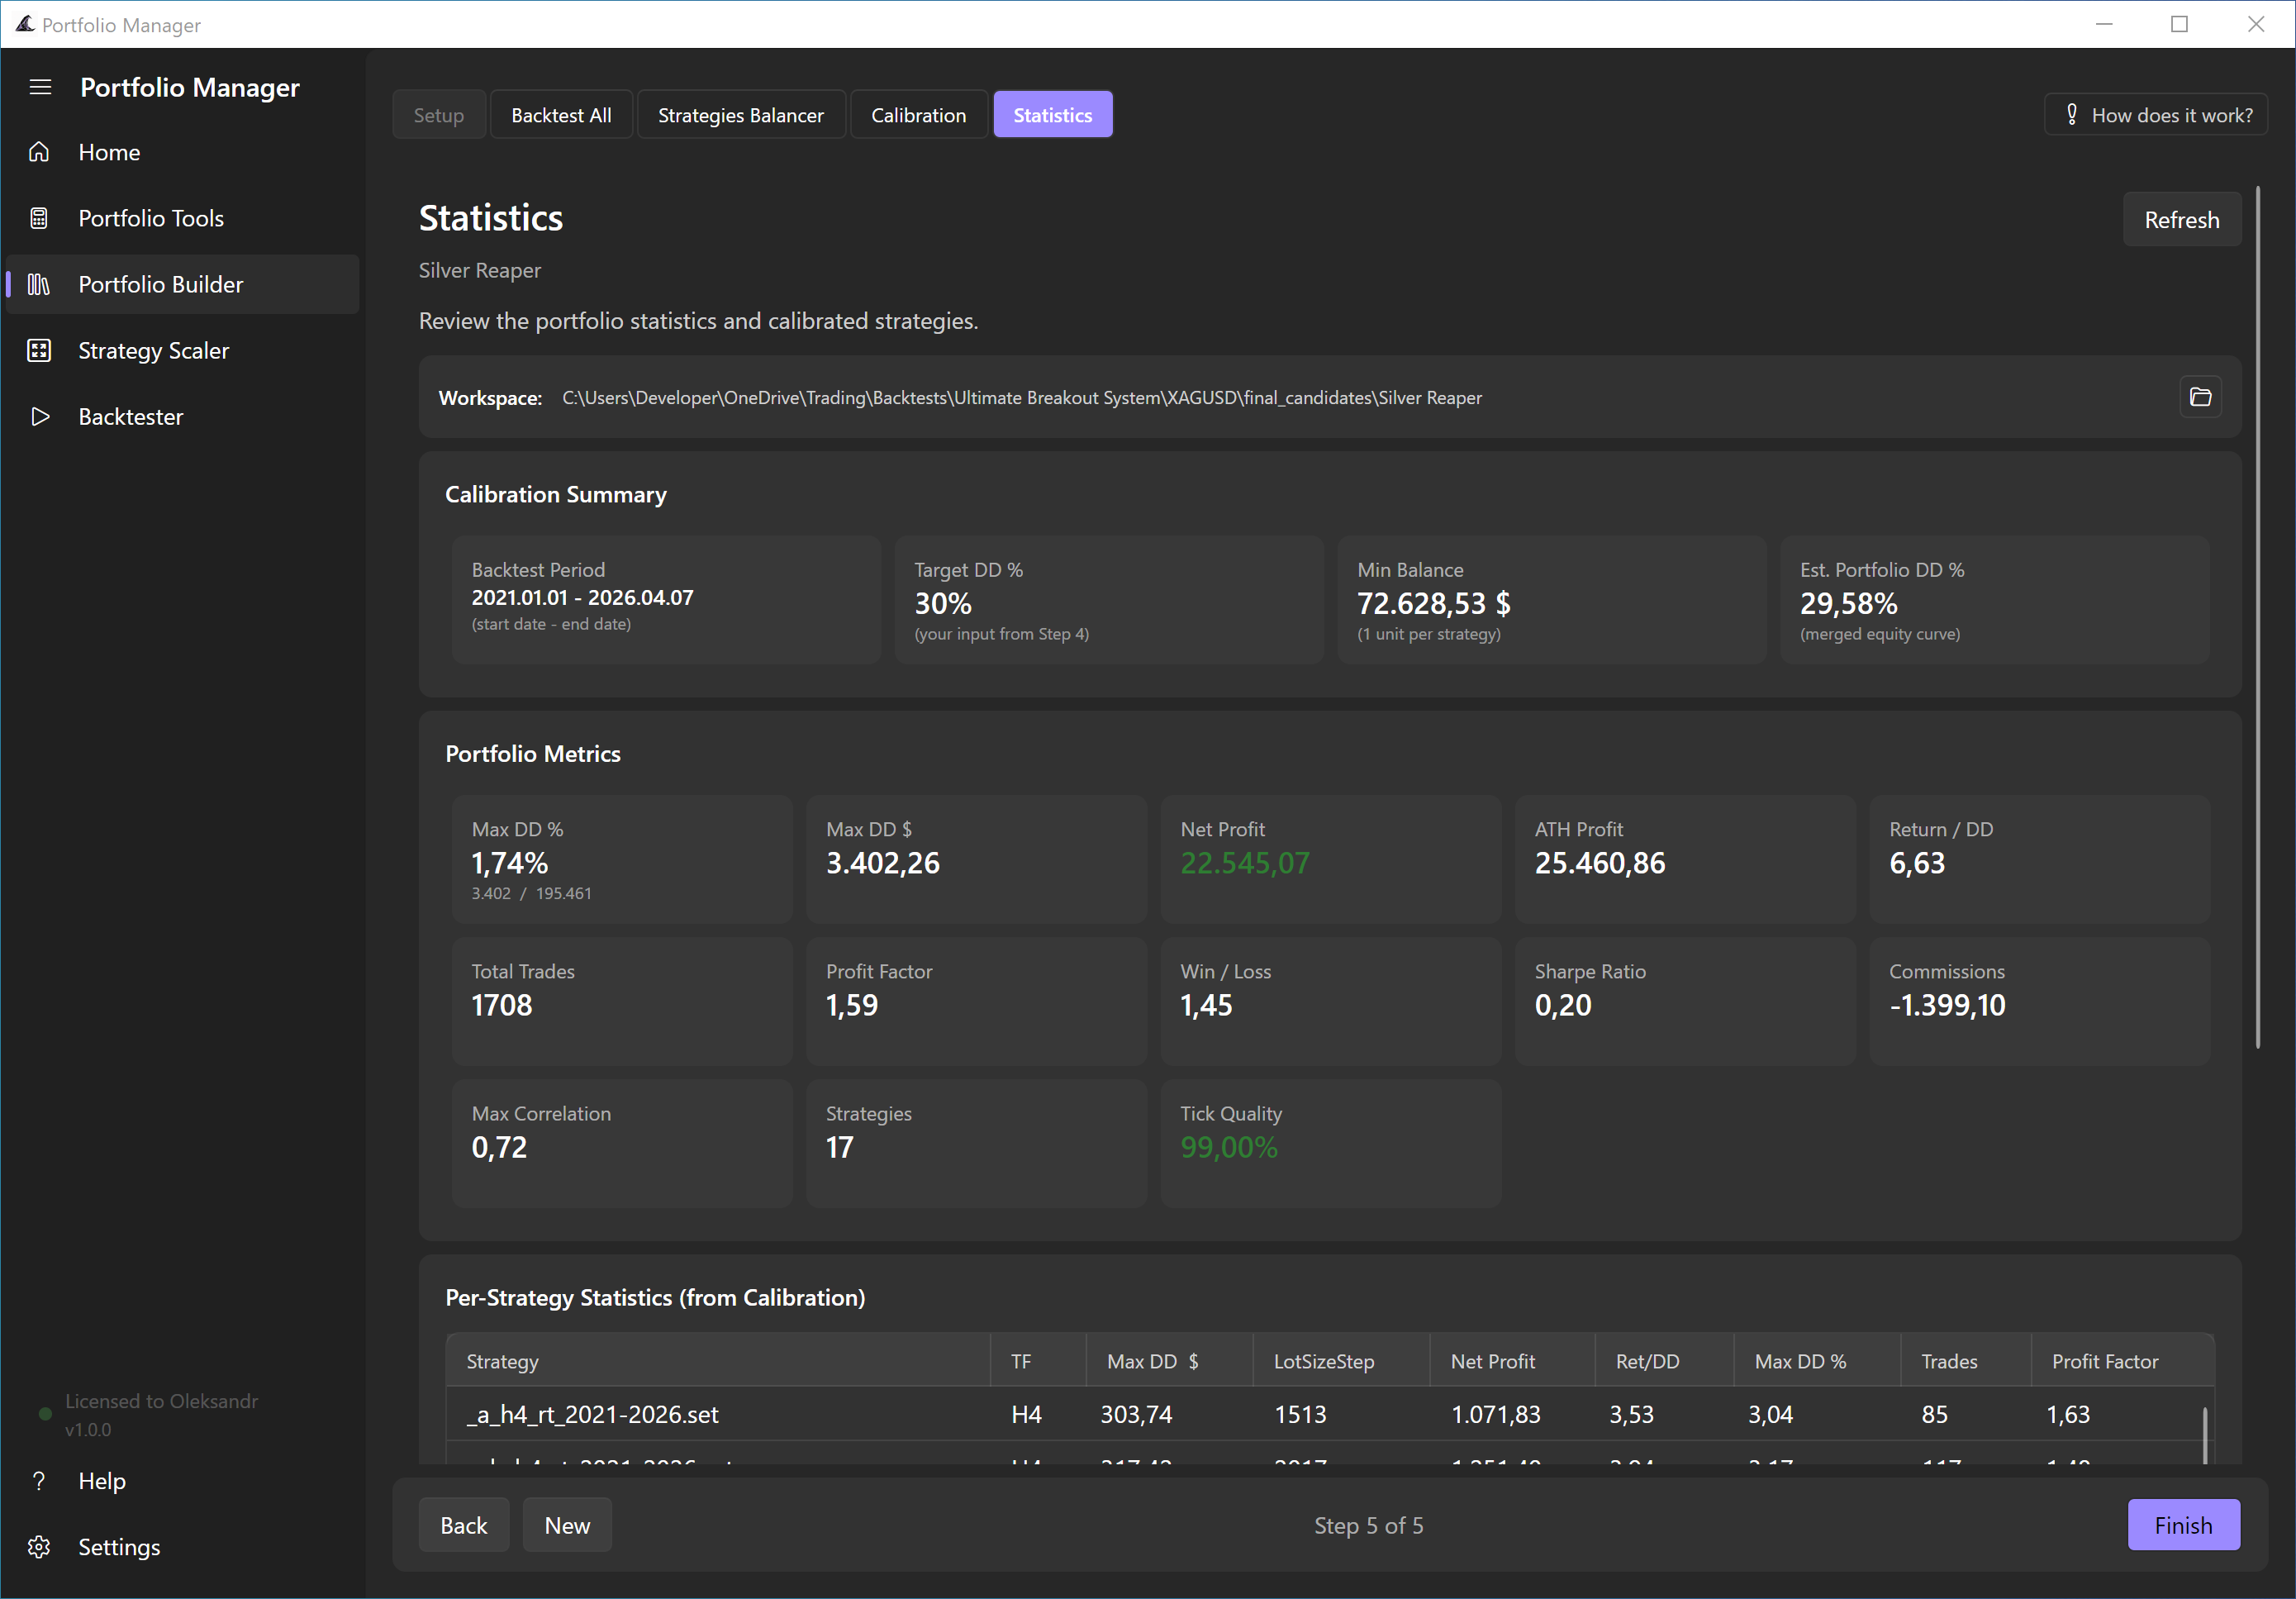2296x1599 pixels.
Task: Click the Portfolio Builder library icon
Action: point(39,284)
